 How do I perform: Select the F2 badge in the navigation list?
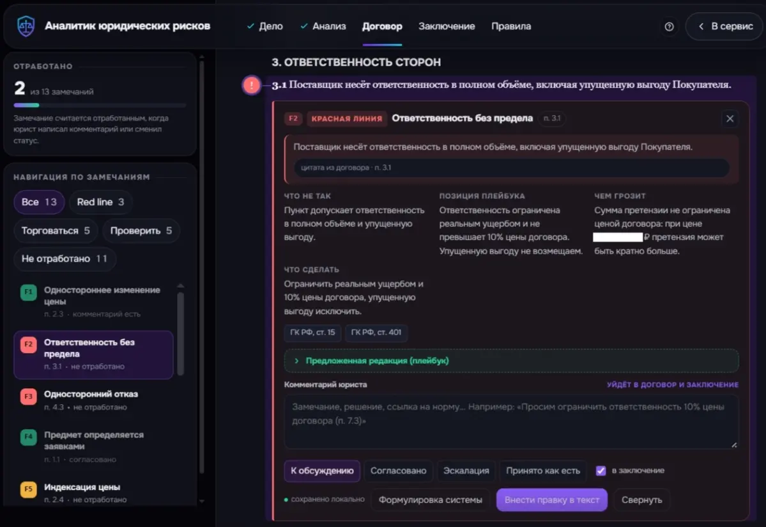click(x=28, y=345)
